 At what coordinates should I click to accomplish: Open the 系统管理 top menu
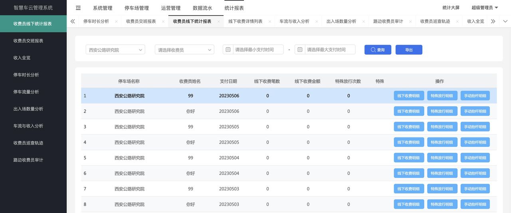point(103,8)
